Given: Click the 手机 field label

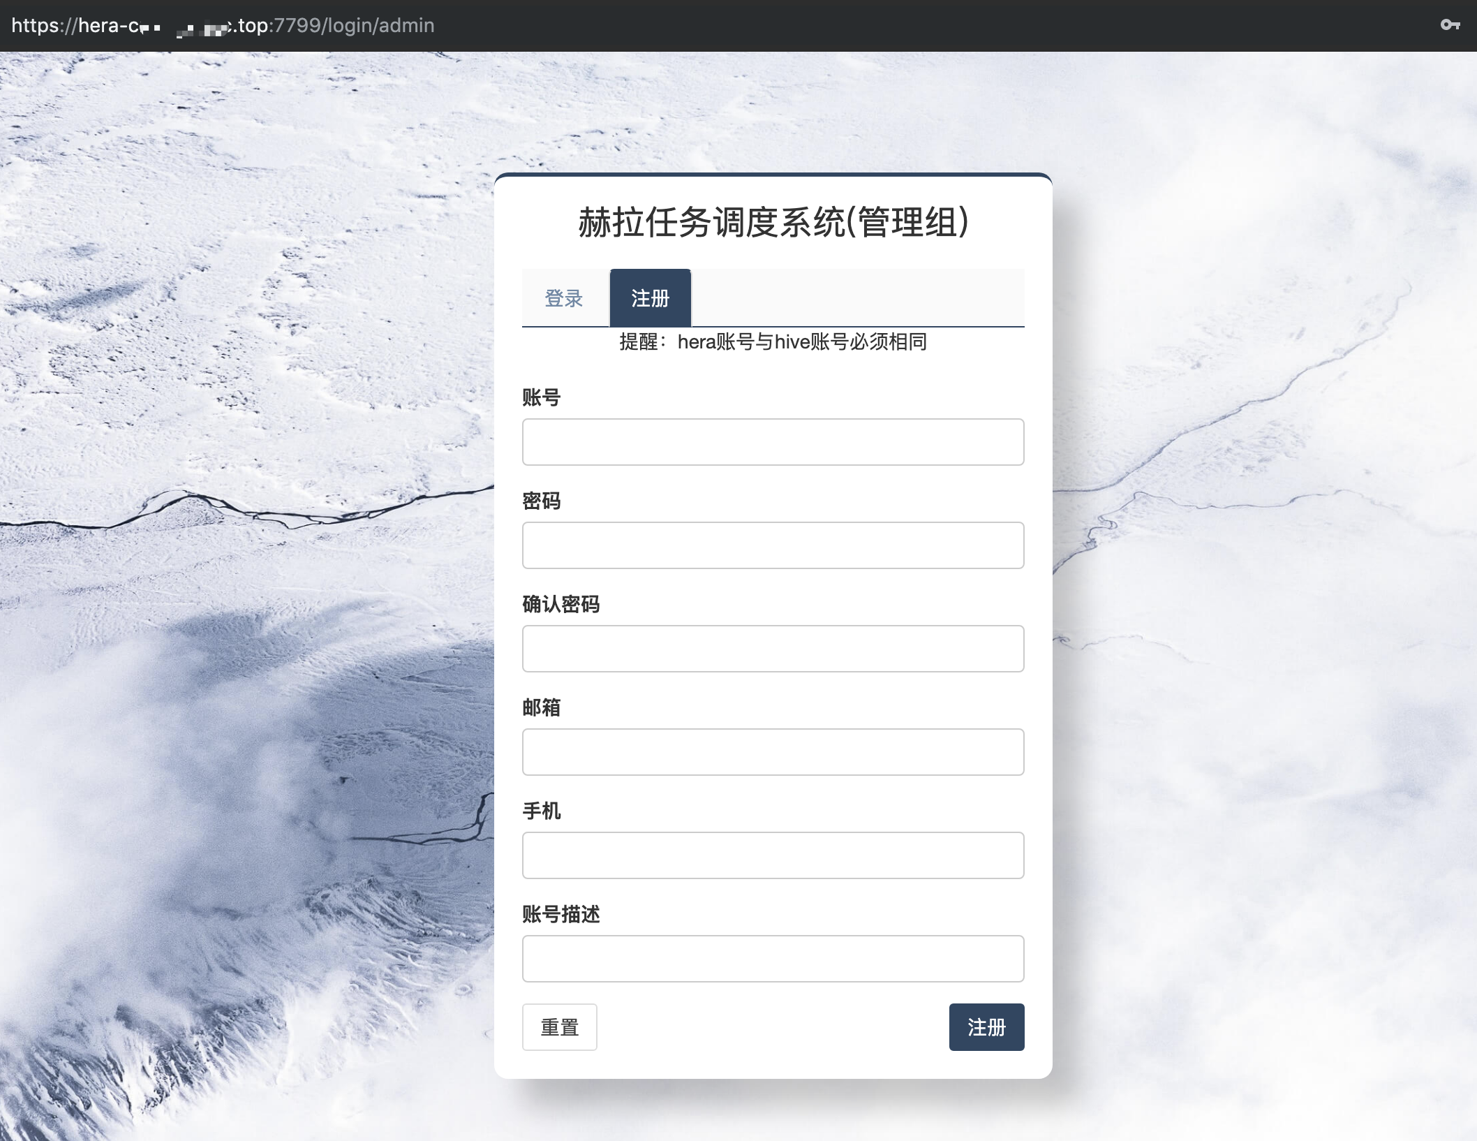Looking at the screenshot, I should point(541,811).
